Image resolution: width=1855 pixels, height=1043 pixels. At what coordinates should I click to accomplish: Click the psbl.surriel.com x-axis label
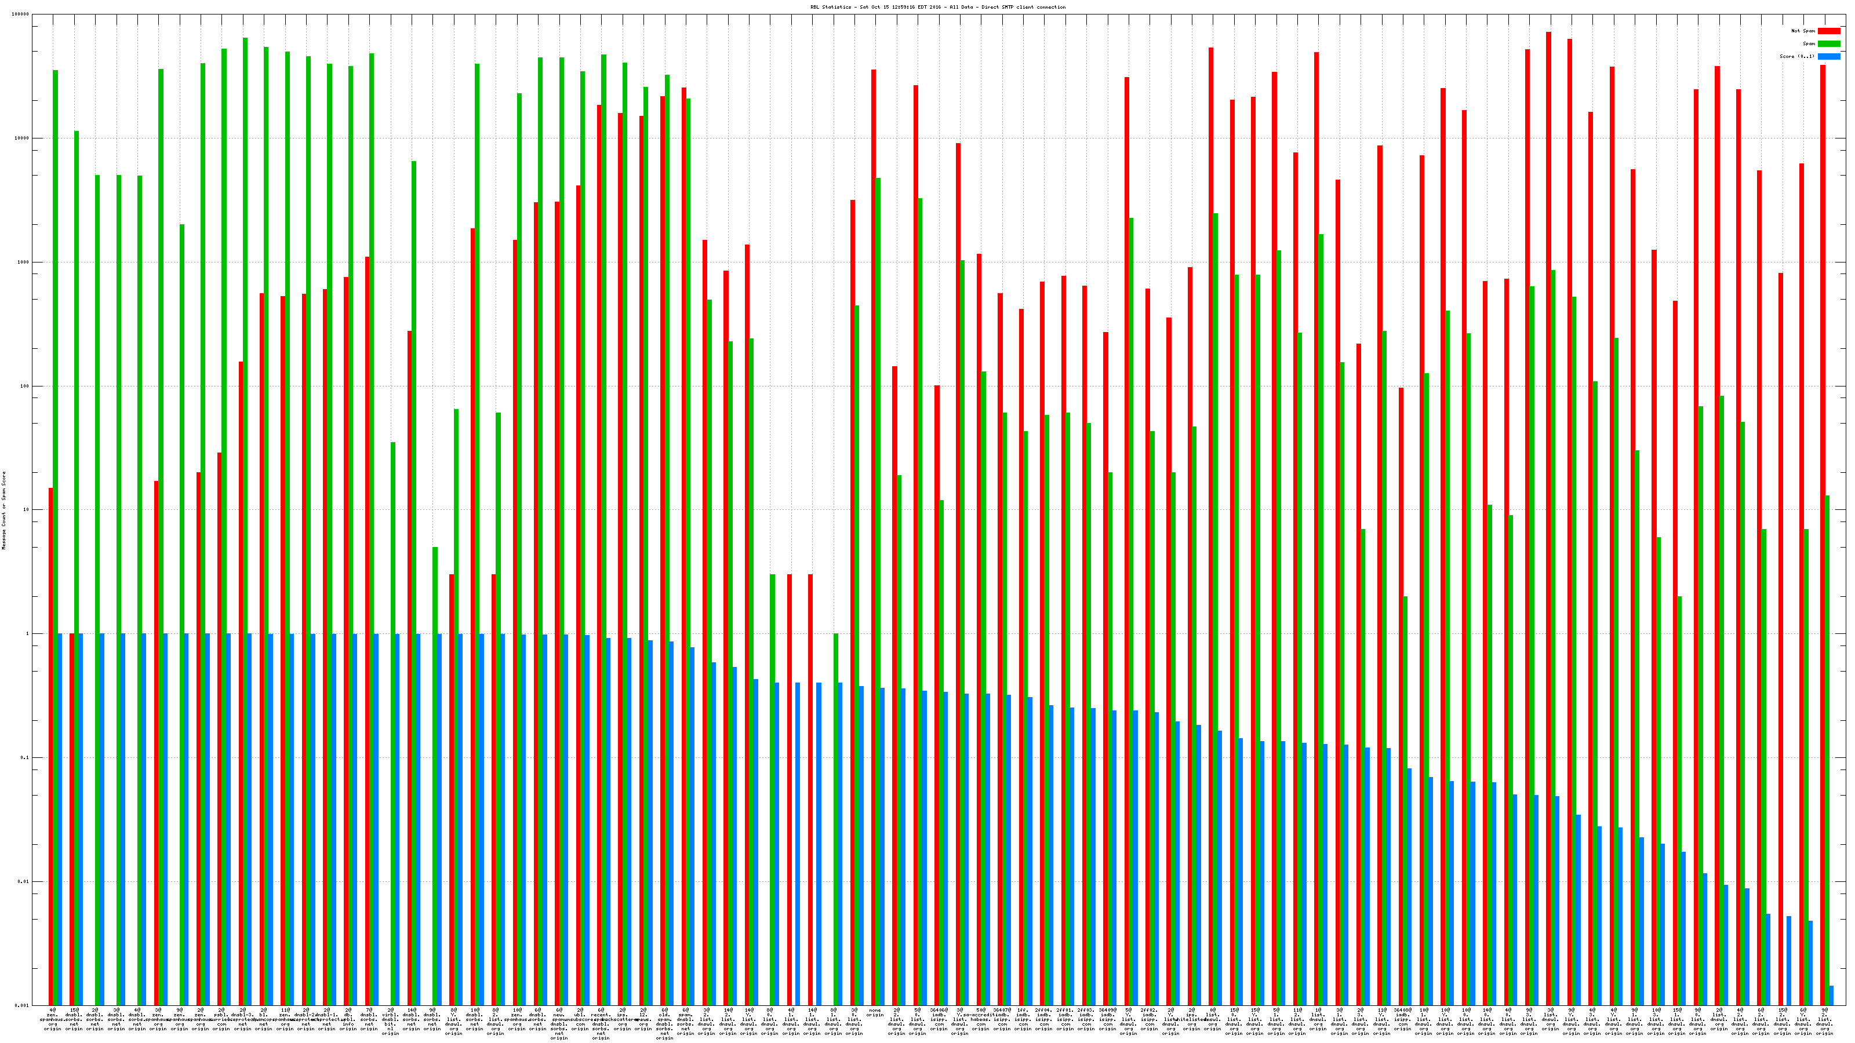point(221,1019)
